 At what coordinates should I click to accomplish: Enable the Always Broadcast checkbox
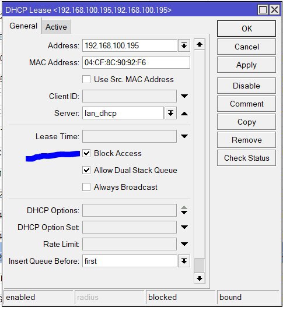point(86,187)
